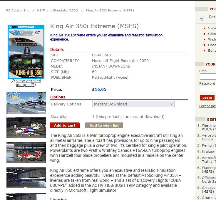Open the shopping cart icon
Image resolution: width=216 pixels, height=200 pixels.
coord(202,19)
